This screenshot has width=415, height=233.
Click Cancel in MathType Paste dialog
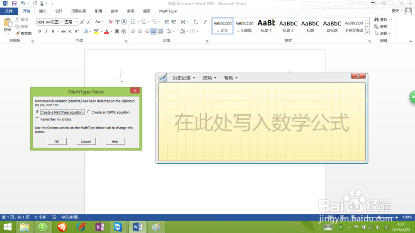pyautogui.click(x=86, y=141)
